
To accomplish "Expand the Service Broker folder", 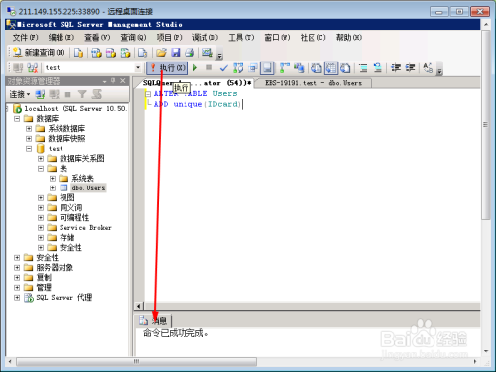I will pyautogui.click(x=41, y=228).
